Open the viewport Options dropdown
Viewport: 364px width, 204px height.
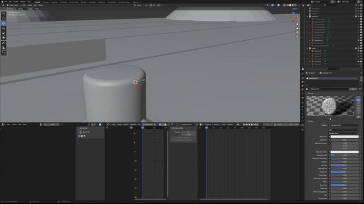coord(295,9)
